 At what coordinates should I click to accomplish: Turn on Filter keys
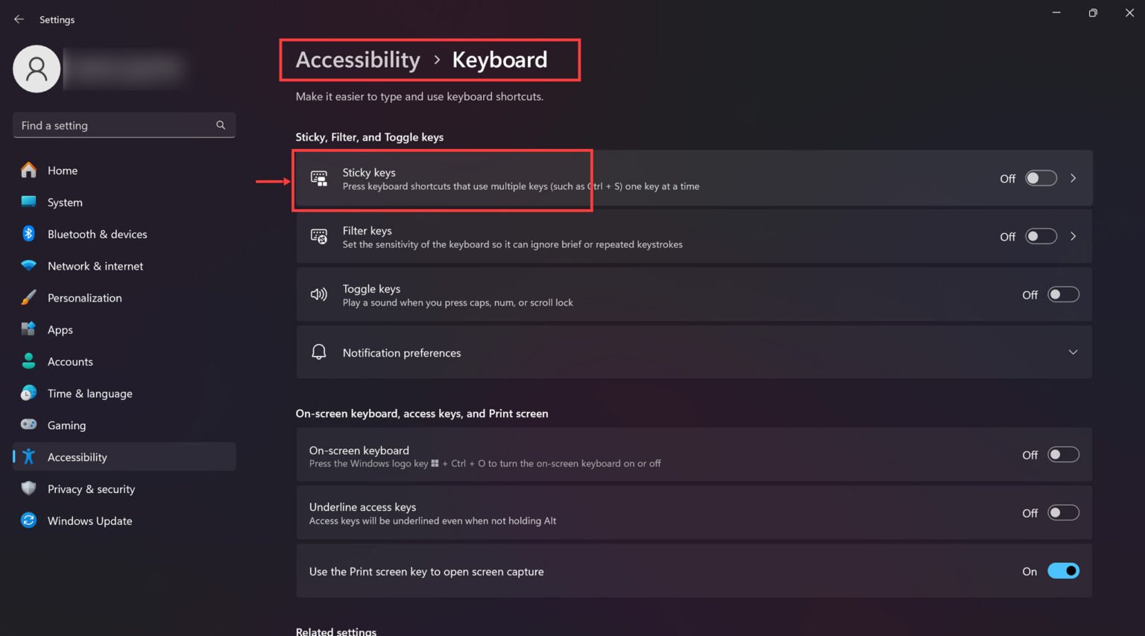click(1041, 236)
